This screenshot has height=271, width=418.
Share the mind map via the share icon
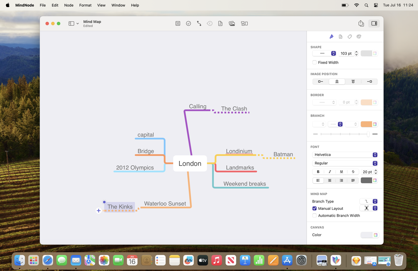361,23
